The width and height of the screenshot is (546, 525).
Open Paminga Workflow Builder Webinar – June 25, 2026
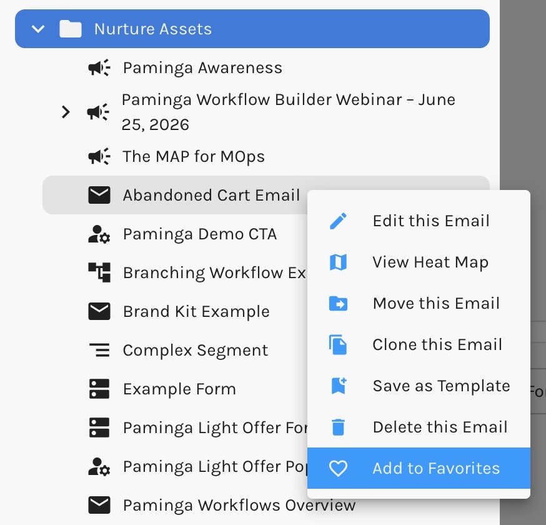coord(289,112)
